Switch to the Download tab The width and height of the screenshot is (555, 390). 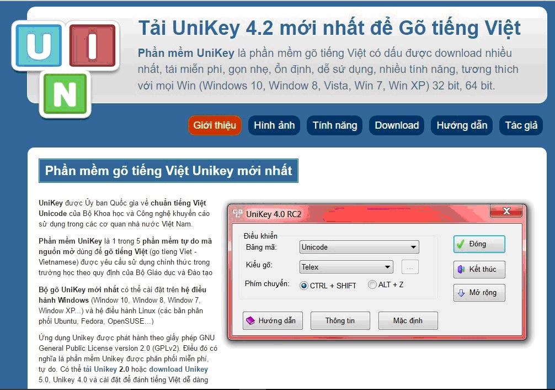396,125
